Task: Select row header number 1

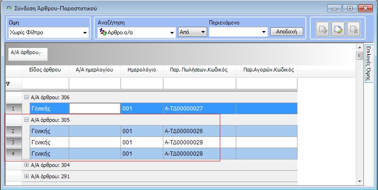Action: tap(13, 109)
